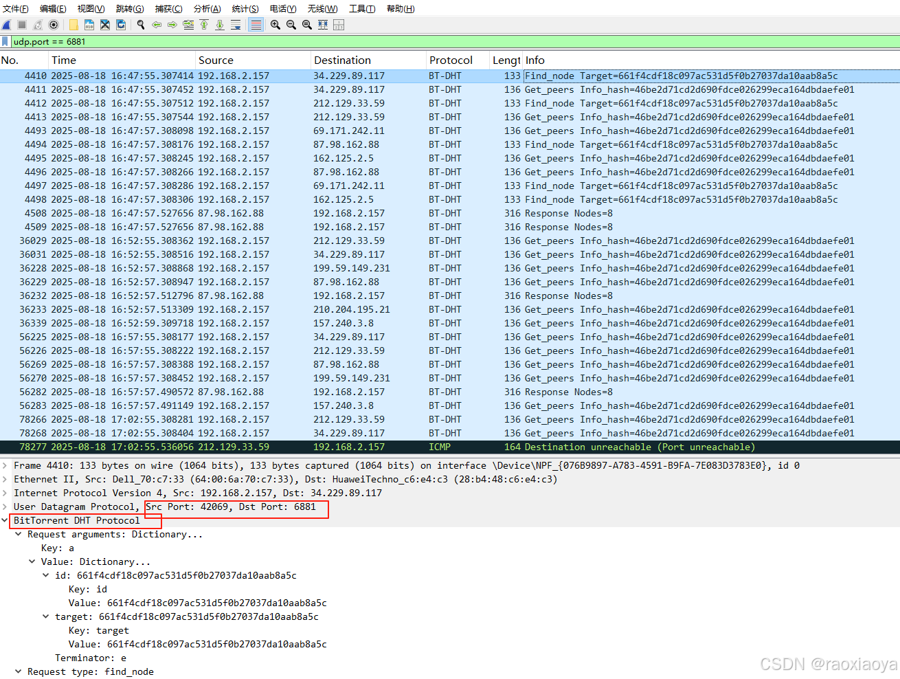Open capture options with the gear icon

pyautogui.click(x=53, y=25)
